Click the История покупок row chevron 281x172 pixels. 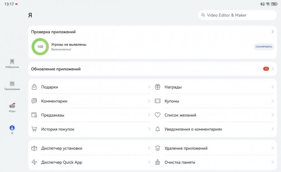click(149, 129)
